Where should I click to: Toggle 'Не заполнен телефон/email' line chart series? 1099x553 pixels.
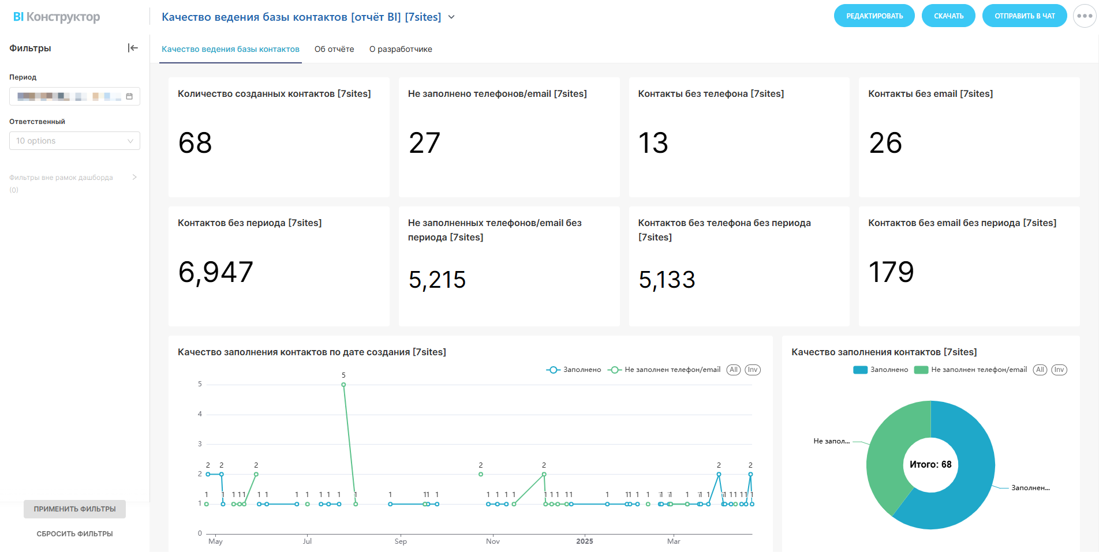(x=664, y=370)
